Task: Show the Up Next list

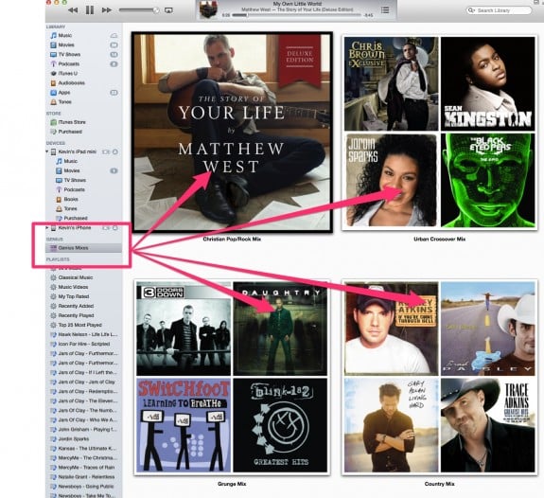Action: 385,10
